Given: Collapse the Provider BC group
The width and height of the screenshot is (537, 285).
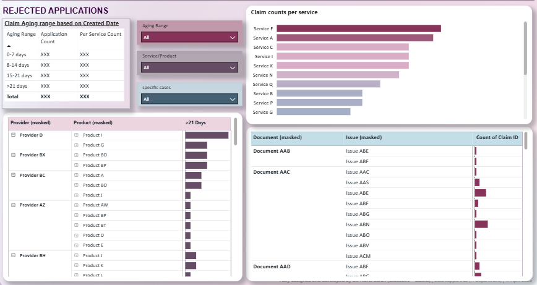Looking at the screenshot, I should point(14,175).
